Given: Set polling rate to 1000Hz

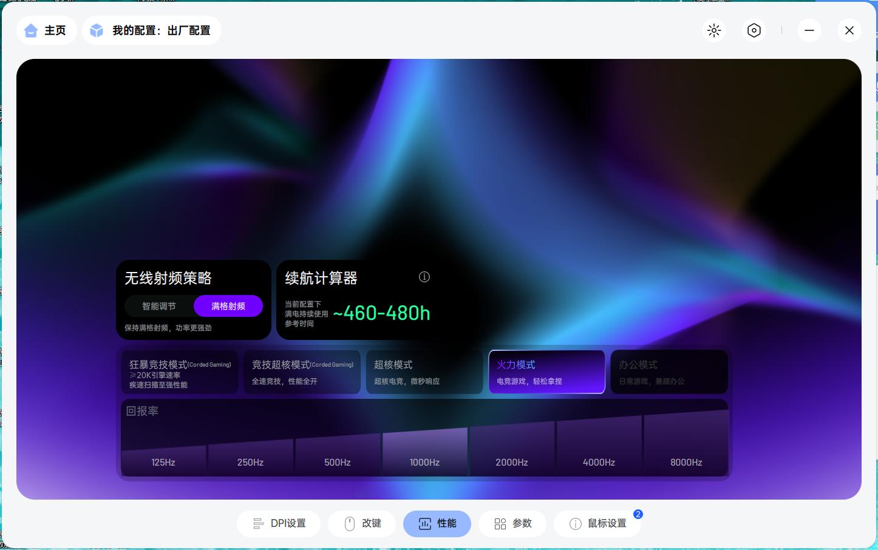Looking at the screenshot, I should [x=424, y=452].
